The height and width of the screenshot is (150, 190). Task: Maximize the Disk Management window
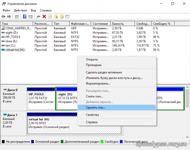coord(173,4)
